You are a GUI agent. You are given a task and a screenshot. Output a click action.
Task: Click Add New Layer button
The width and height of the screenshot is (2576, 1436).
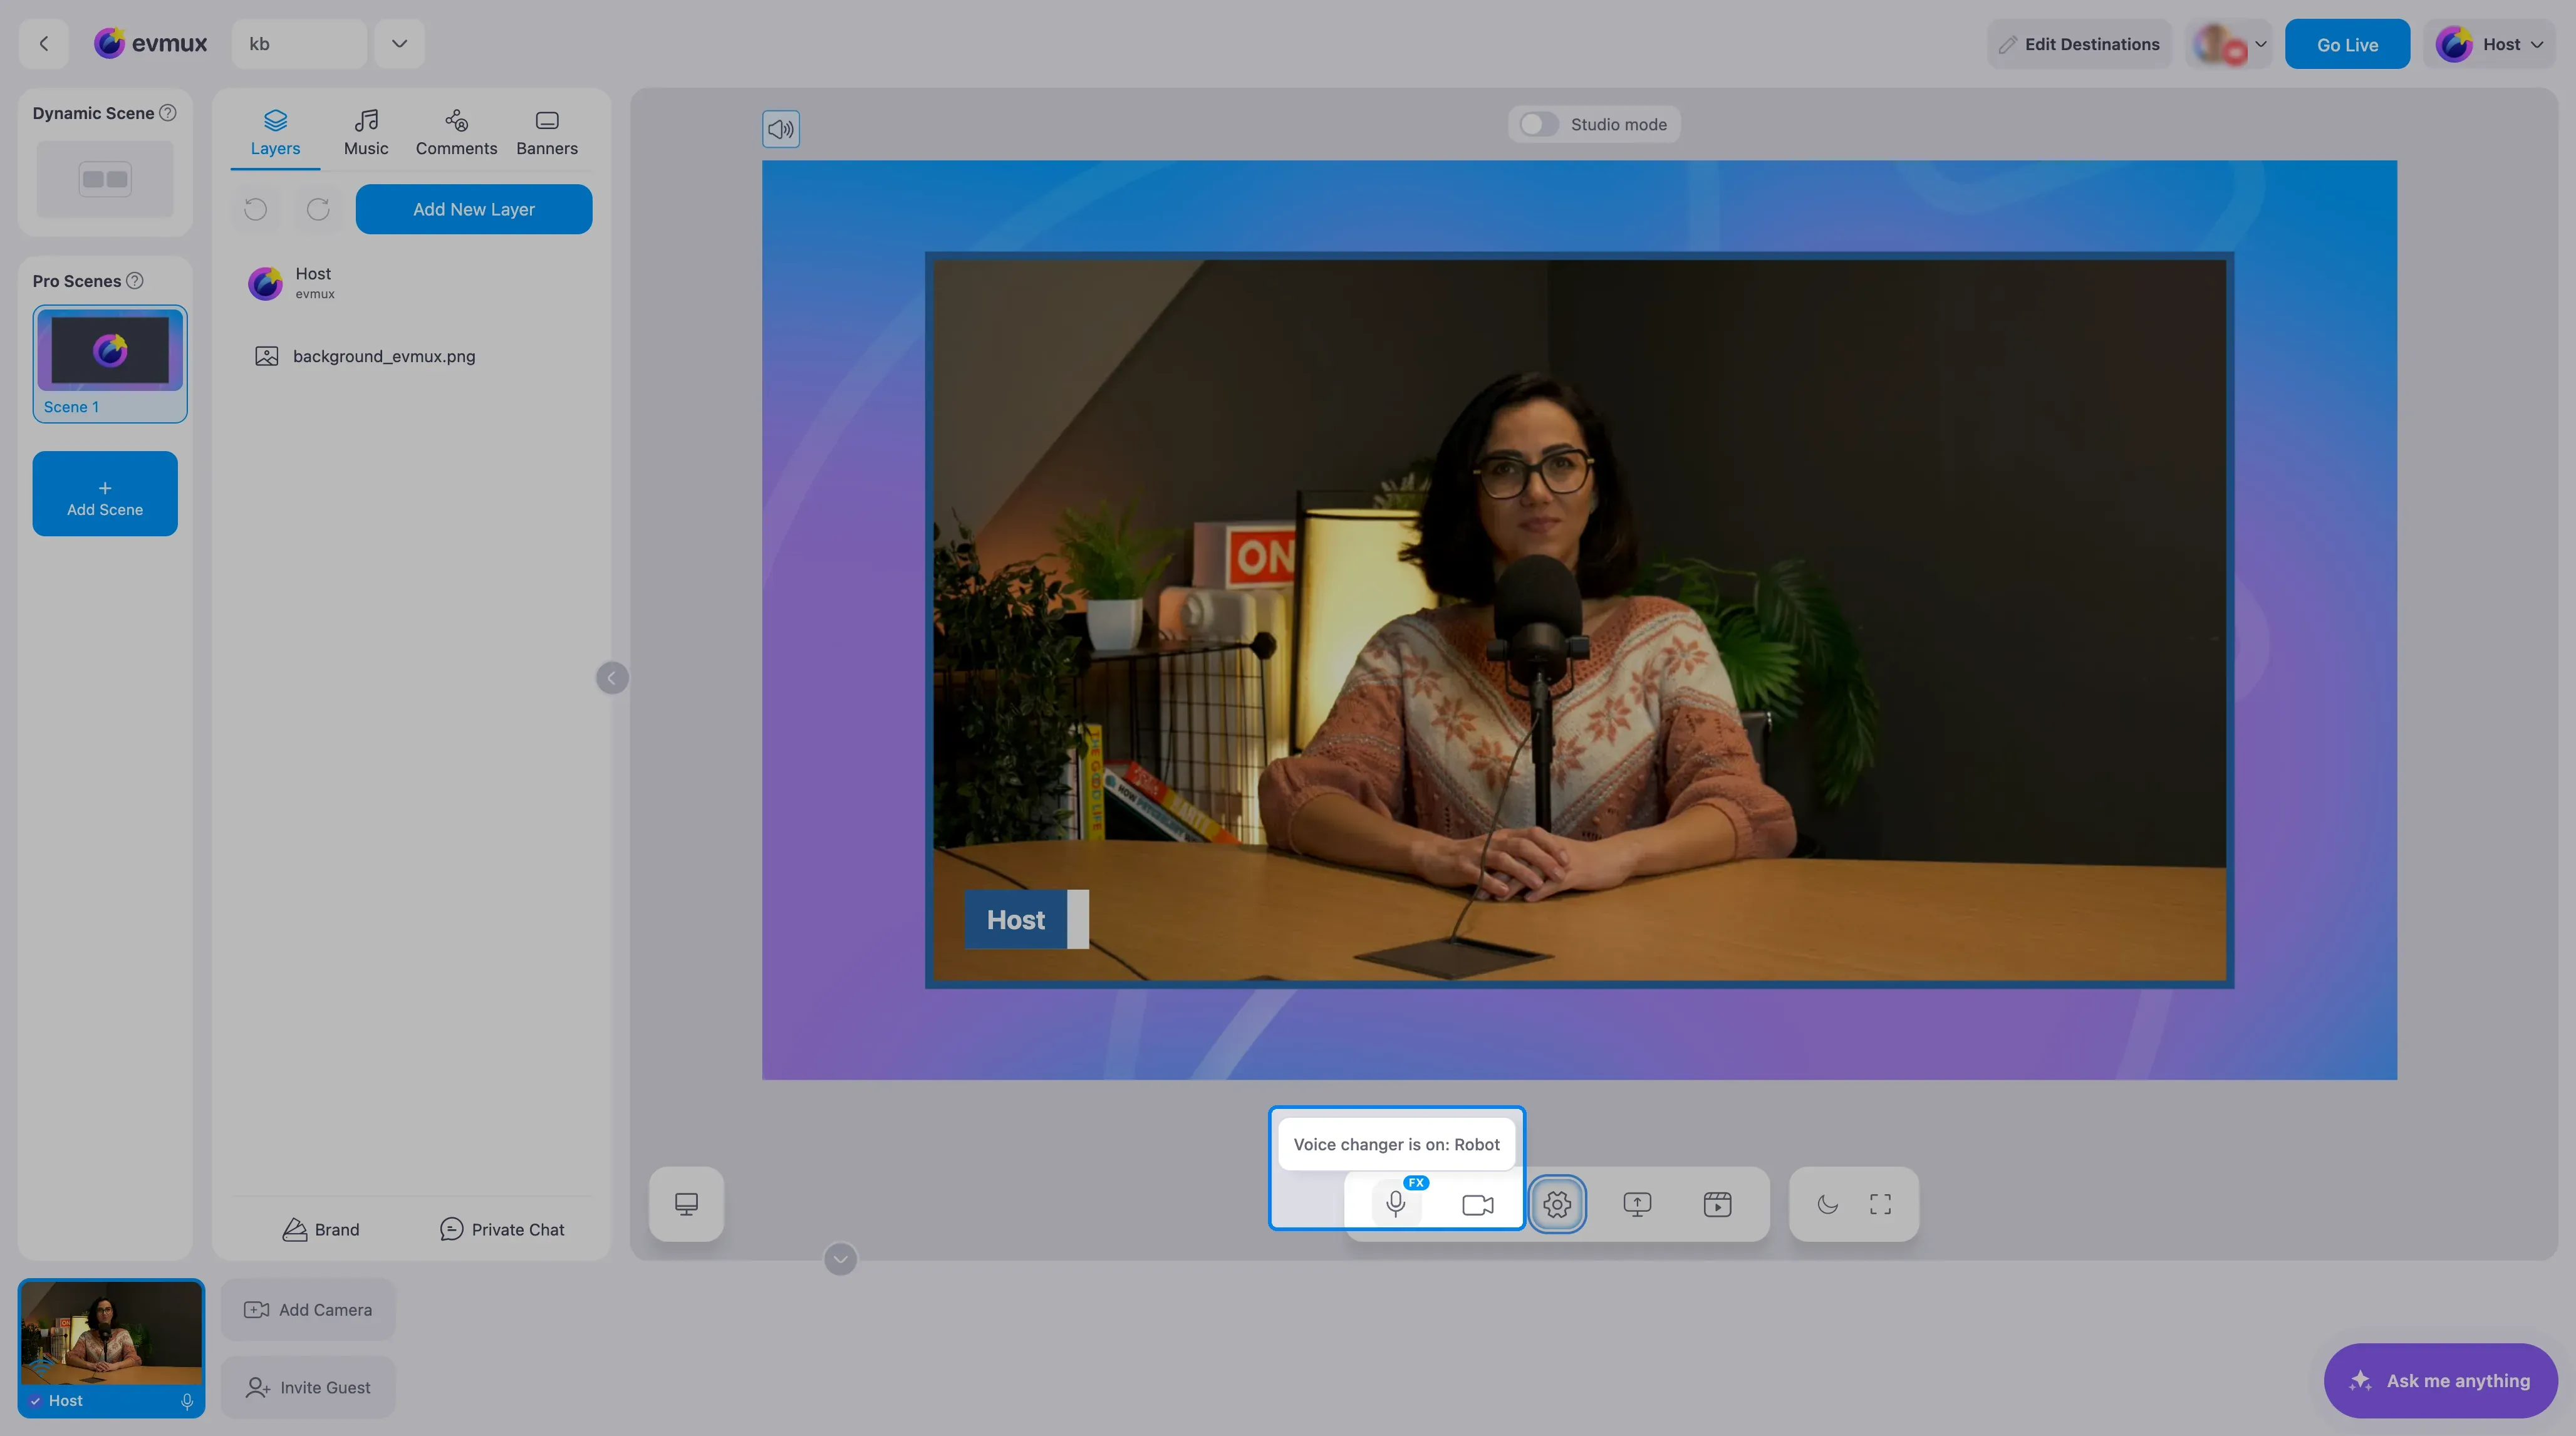point(474,209)
